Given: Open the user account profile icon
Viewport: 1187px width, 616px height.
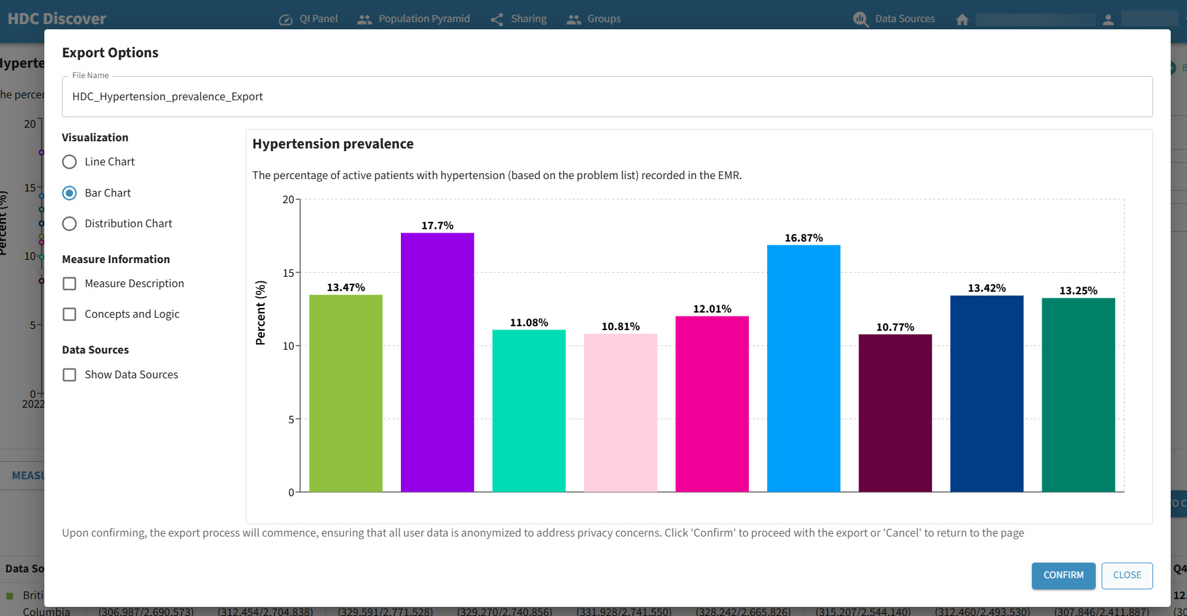Looking at the screenshot, I should pyautogui.click(x=1108, y=20).
